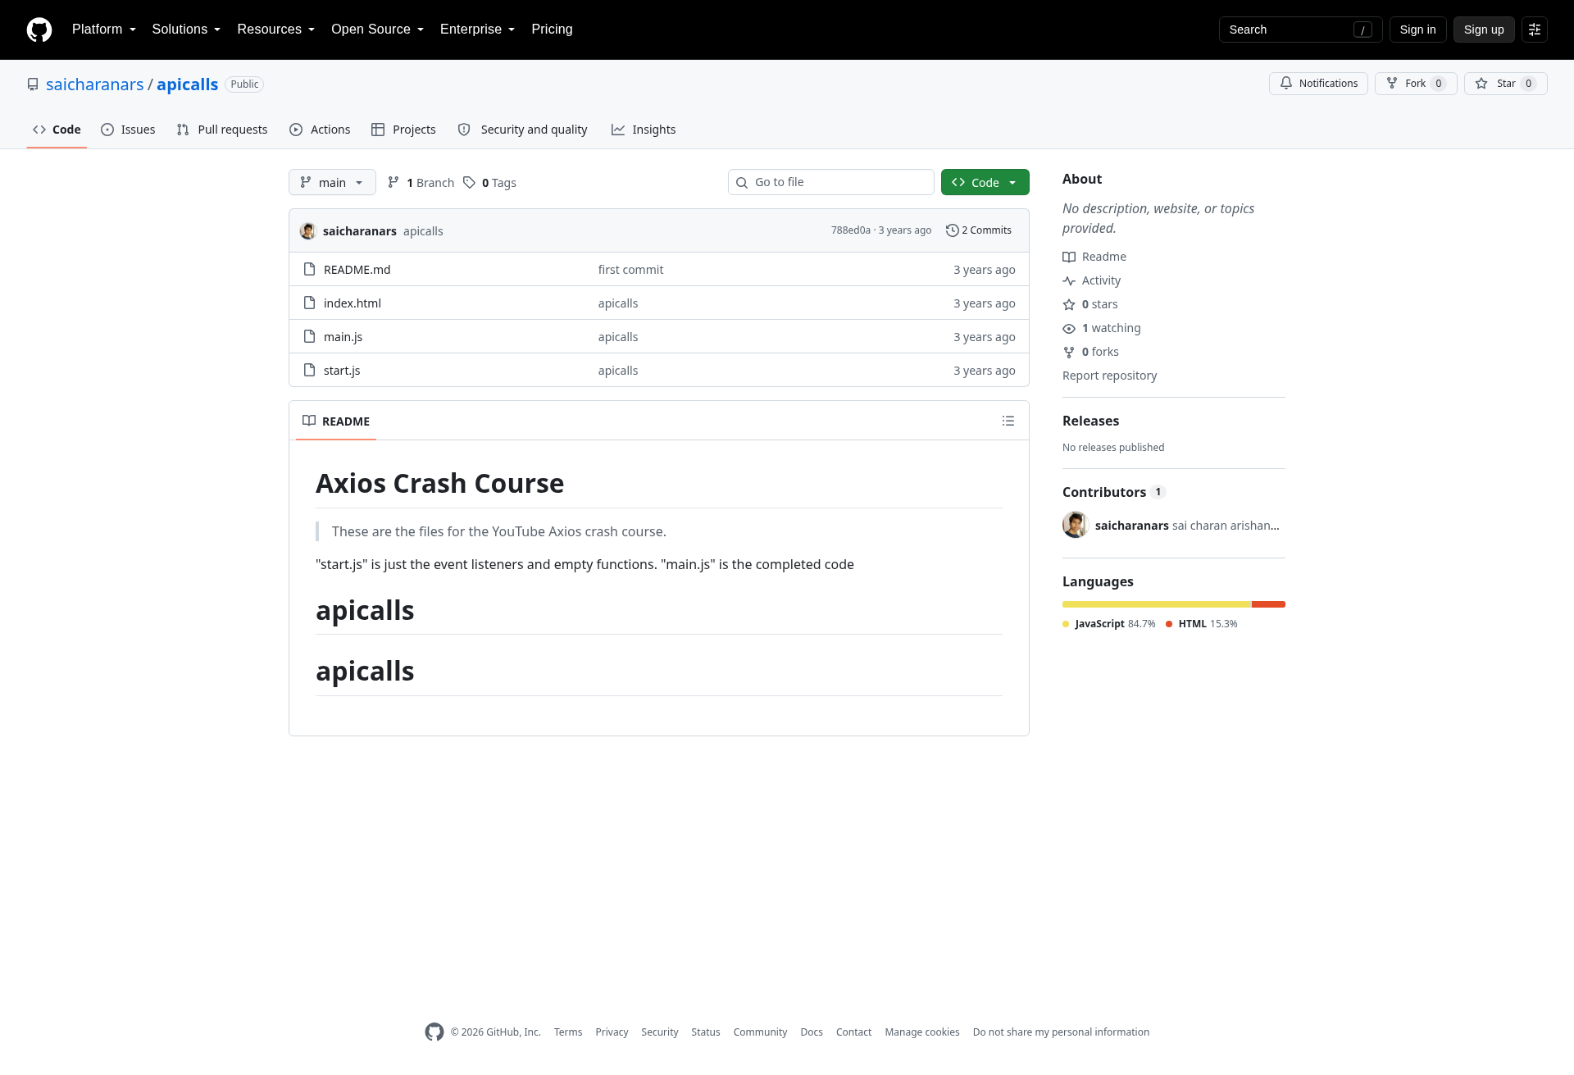Click the Sign up button
This screenshot has height=1075, width=1574.
point(1484,30)
